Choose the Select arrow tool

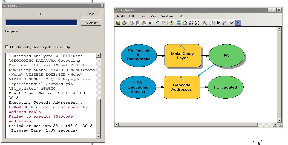coord(218,23)
